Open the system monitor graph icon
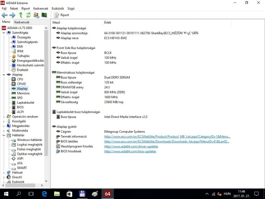 tap(44, 15)
